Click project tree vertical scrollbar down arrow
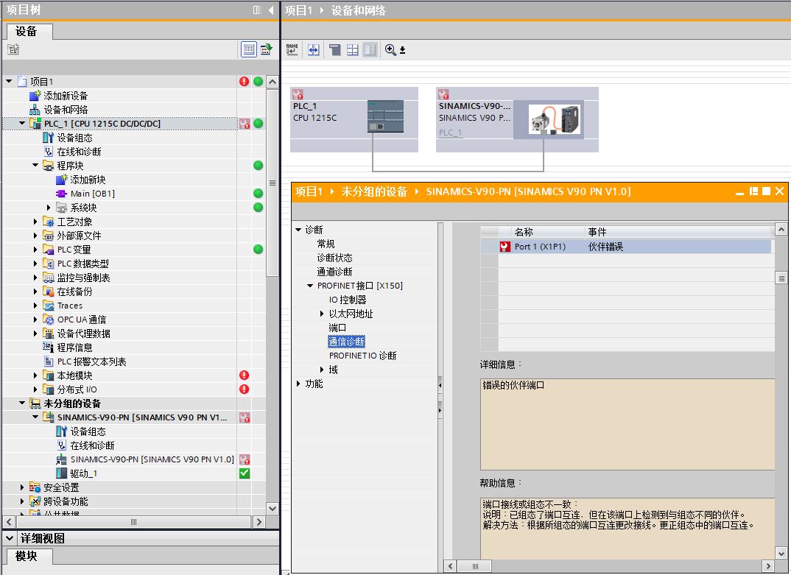Viewport: 791px width, 575px height. click(272, 509)
